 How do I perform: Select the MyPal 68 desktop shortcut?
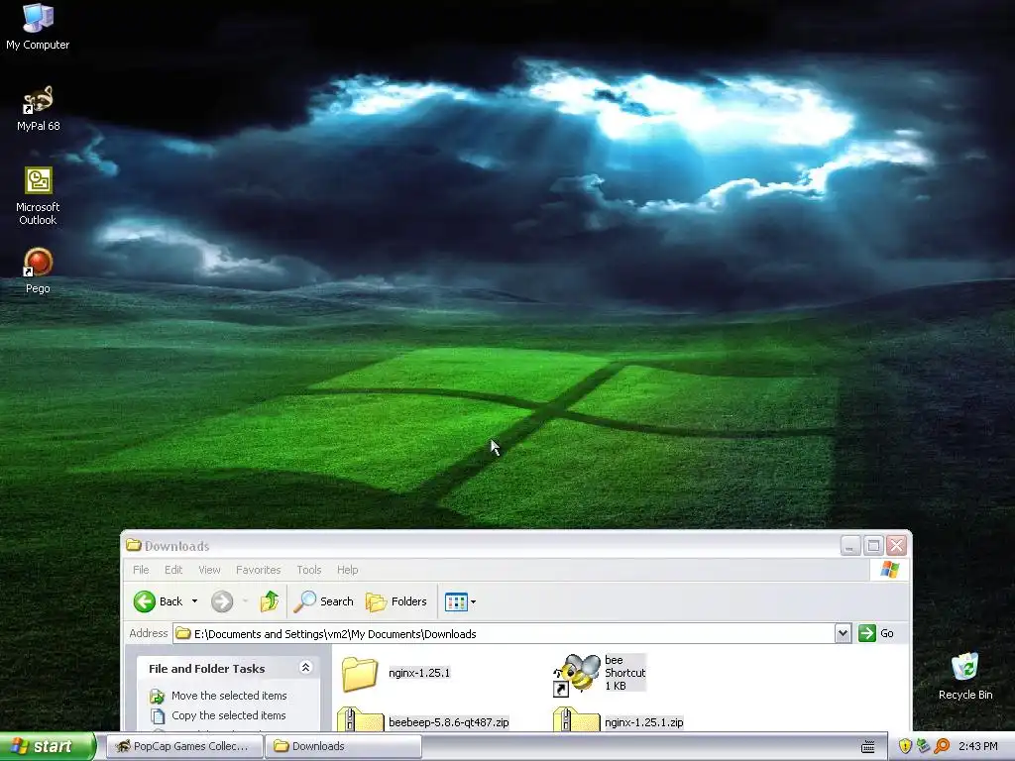pos(38,108)
